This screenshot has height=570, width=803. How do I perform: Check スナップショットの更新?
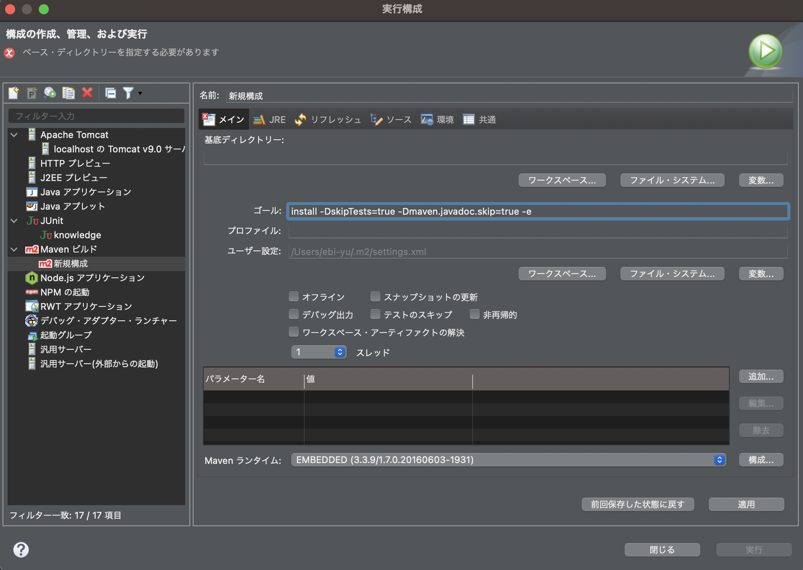coord(376,297)
